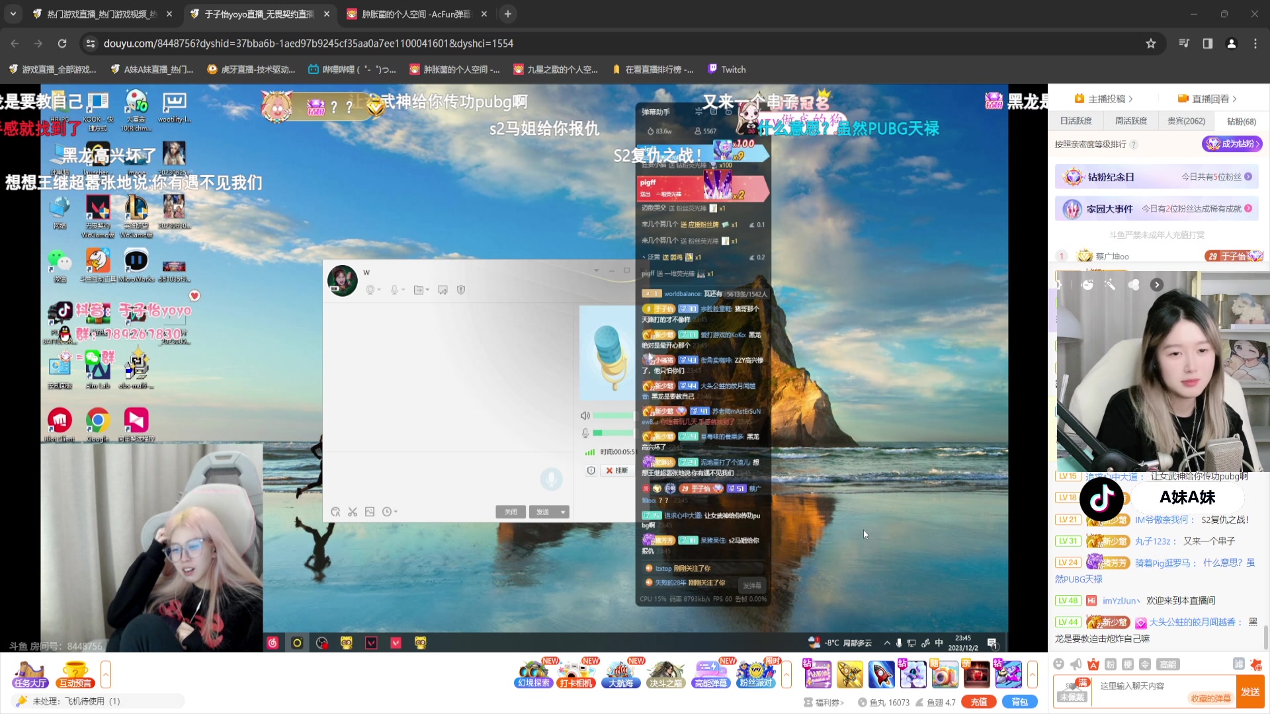Open the 在看直播排行榜 bookmark
The height and width of the screenshot is (714, 1270).
[x=653, y=69]
